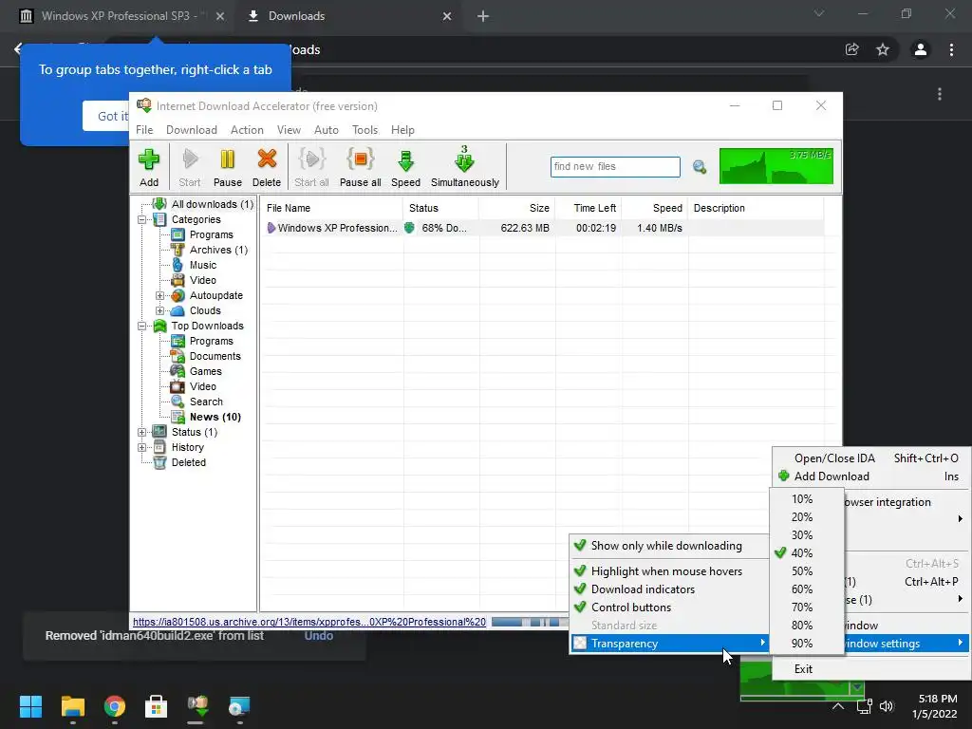
Task: Click the Pause all toolbar icon
Action: (x=360, y=167)
